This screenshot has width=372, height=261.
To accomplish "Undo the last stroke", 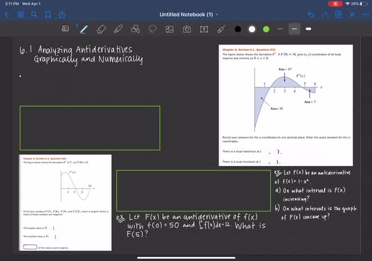I will (x=311, y=14).
